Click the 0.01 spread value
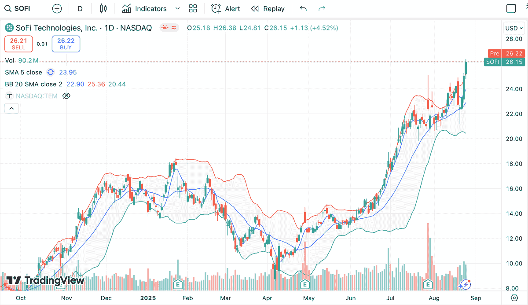The image size is (528, 305). pos(42,44)
